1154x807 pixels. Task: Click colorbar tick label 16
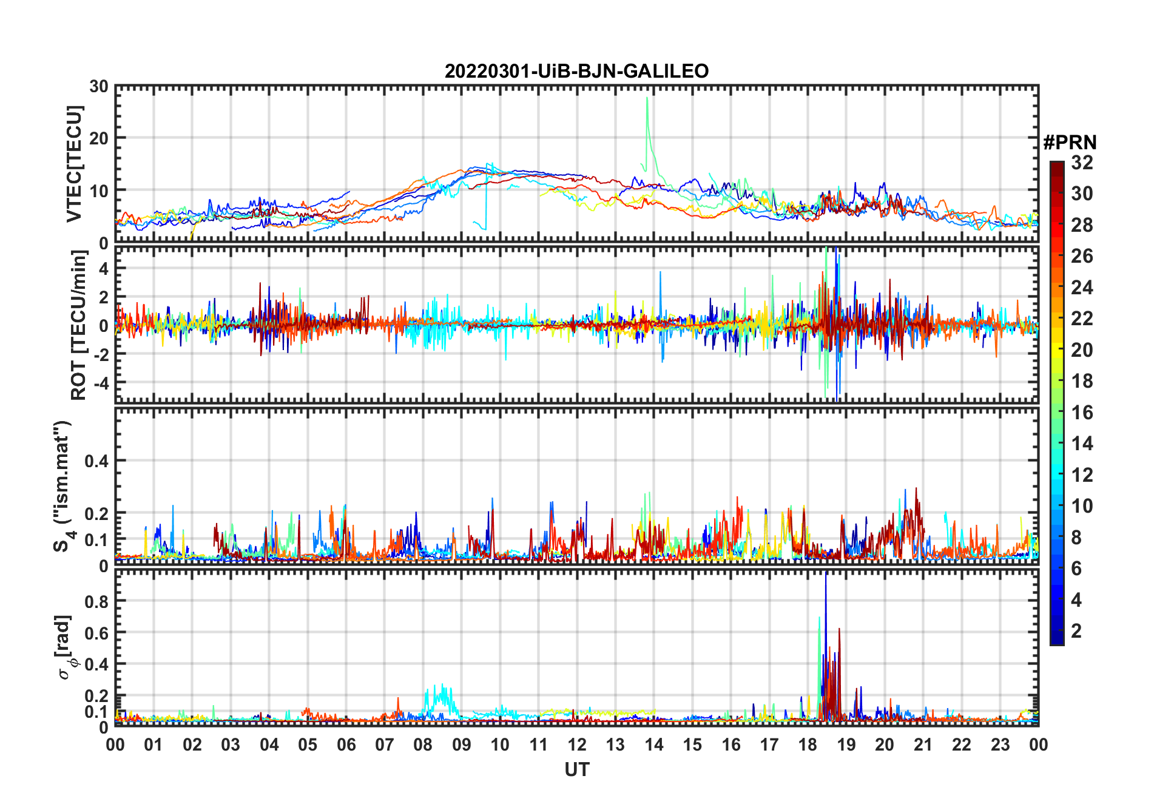pyautogui.click(x=1082, y=413)
